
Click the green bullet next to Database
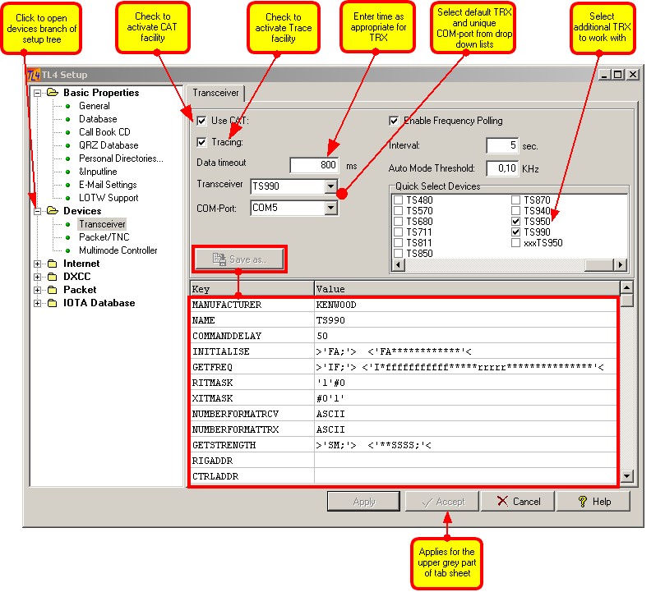(x=68, y=119)
